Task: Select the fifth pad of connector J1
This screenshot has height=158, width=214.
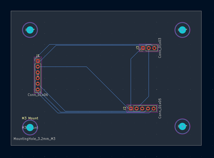Action: tap(38, 84)
